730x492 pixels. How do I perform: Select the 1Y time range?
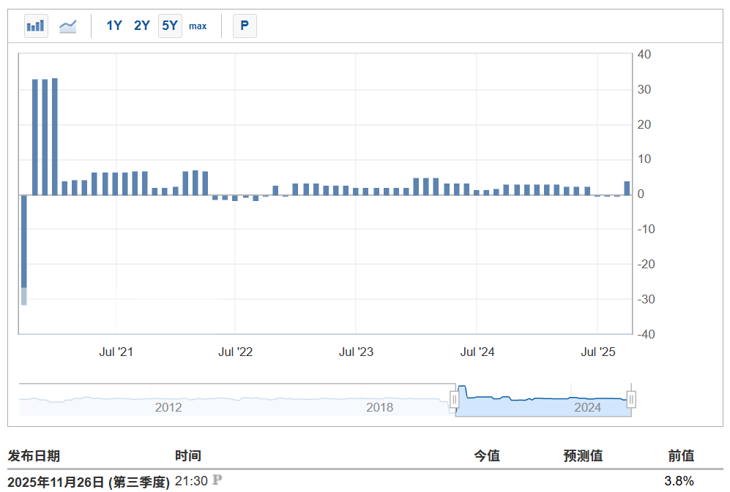click(x=113, y=25)
